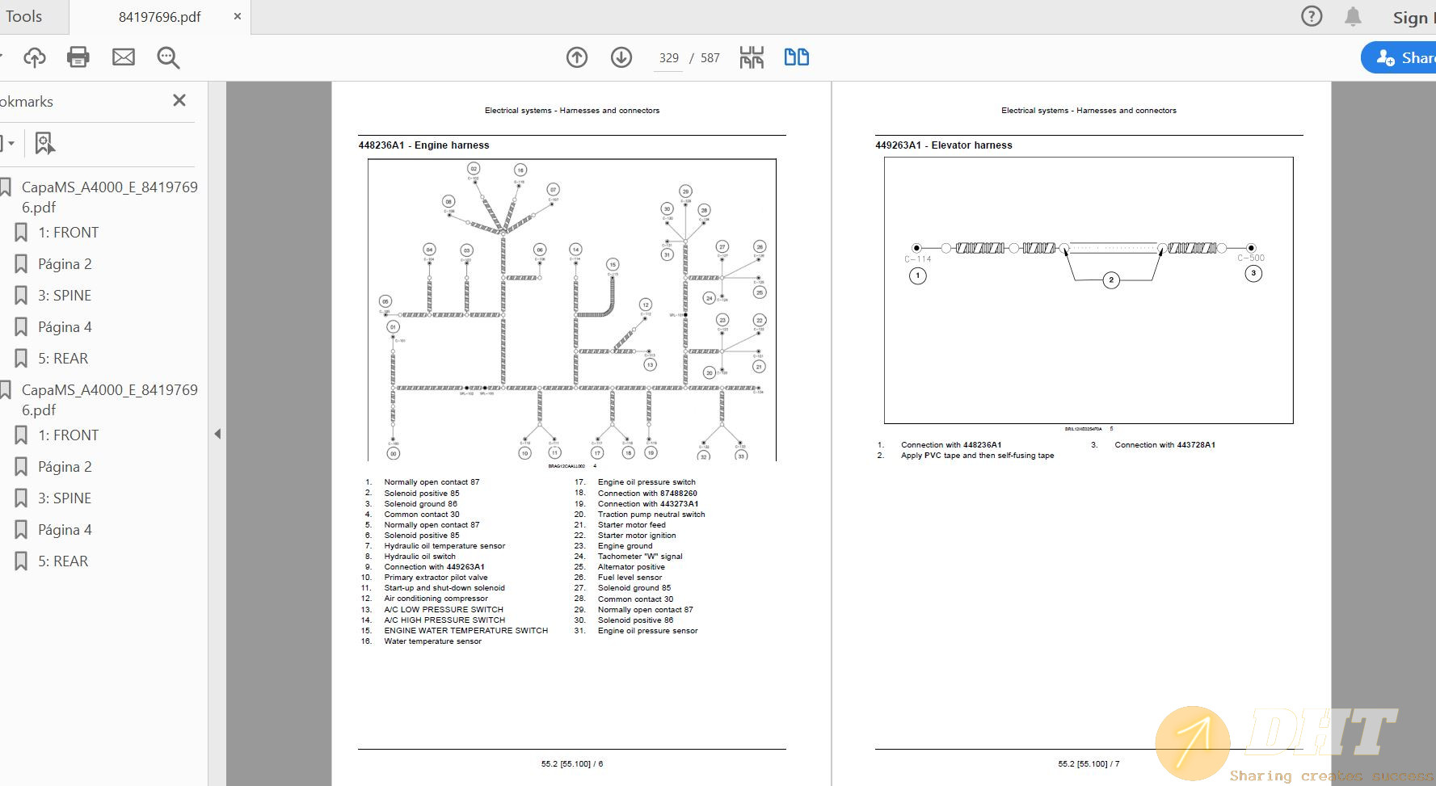Image resolution: width=1436 pixels, height=786 pixels.
Task: Select the new bookmark icon
Action: (45, 143)
